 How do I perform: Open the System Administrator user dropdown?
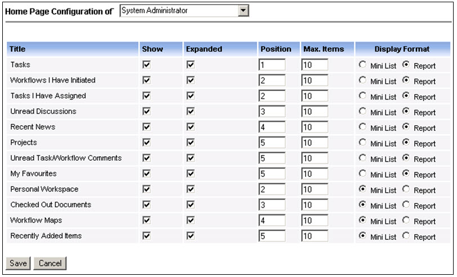coord(184,11)
